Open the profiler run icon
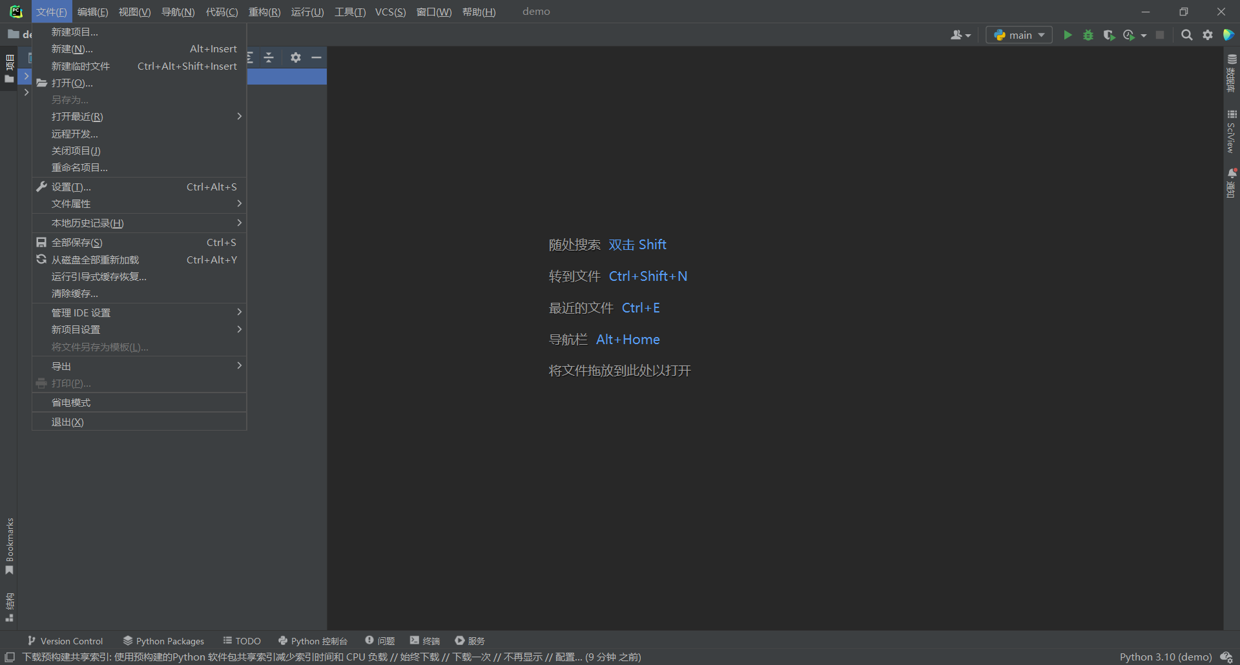Viewport: 1240px width, 665px height. [x=1129, y=35]
